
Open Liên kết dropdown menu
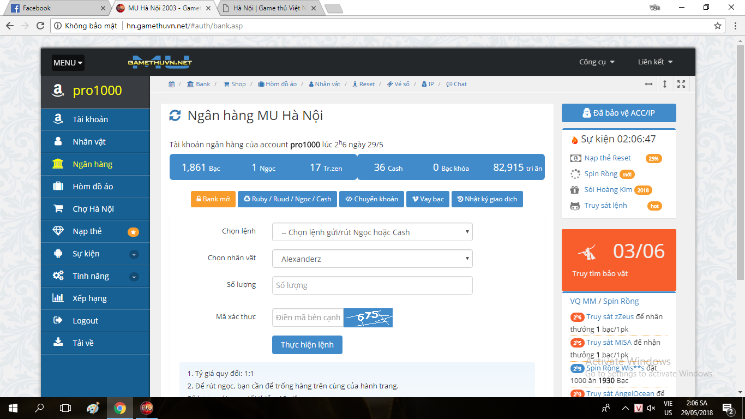click(655, 62)
